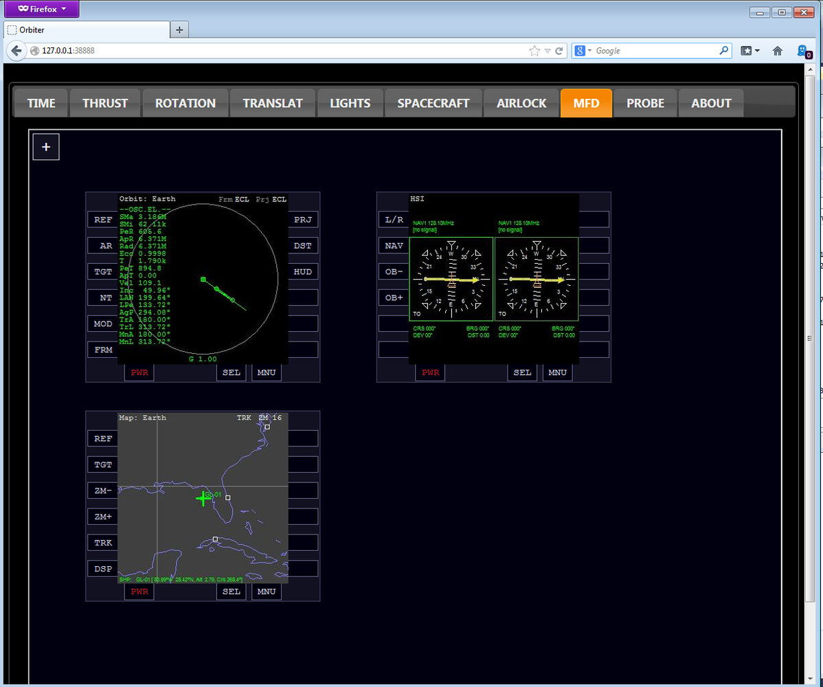Zoom out with ZM- on Map MFD
This screenshot has width=823, height=687.
[x=103, y=491]
